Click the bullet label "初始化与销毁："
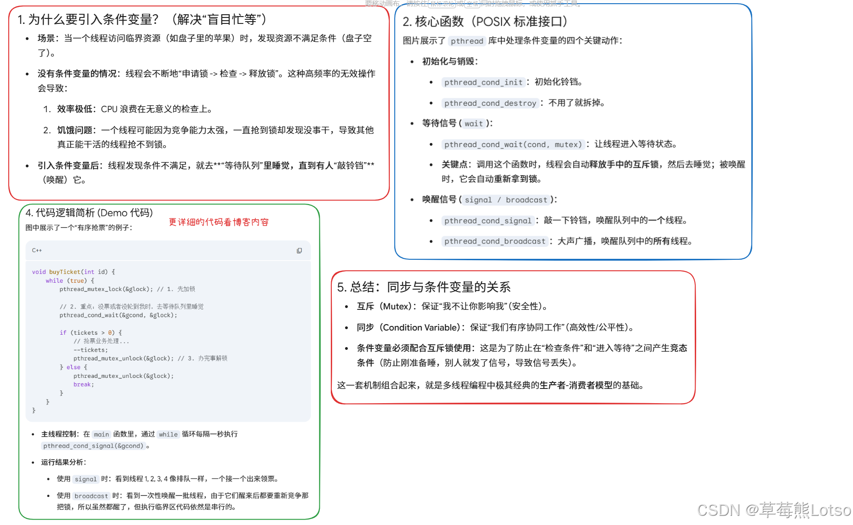Viewport: 853px width, 525px height. pos(450,62)
